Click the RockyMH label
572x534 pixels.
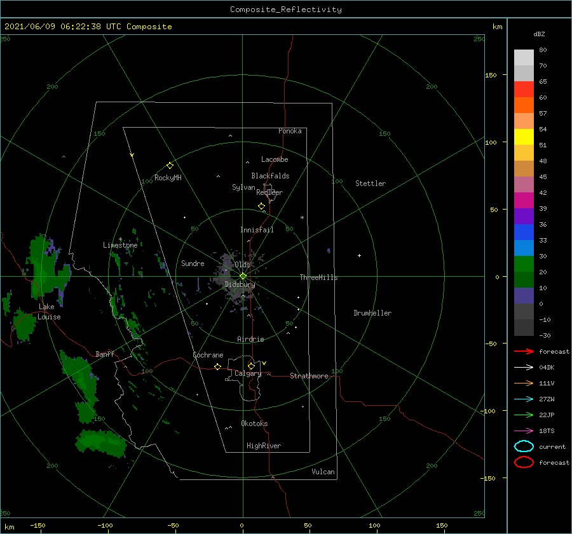168,178
